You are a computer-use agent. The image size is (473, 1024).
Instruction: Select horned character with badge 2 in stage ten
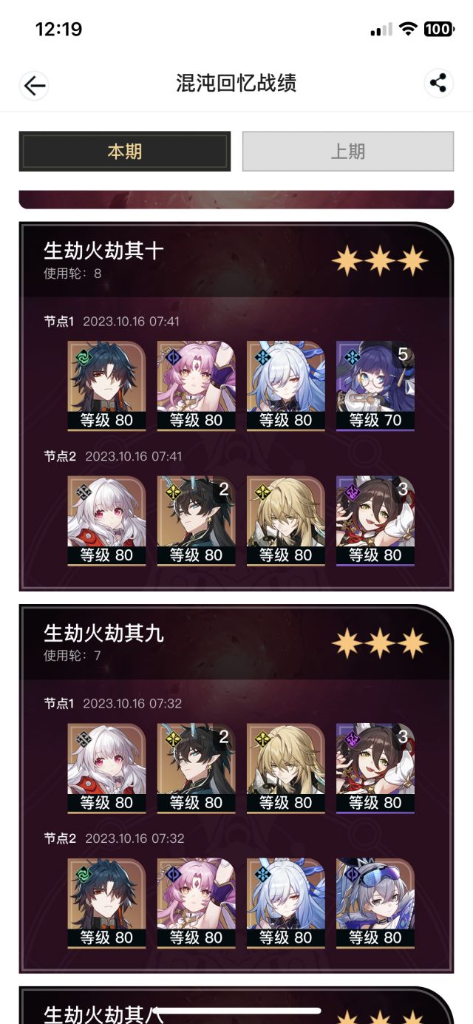click(x=196, y=521)
